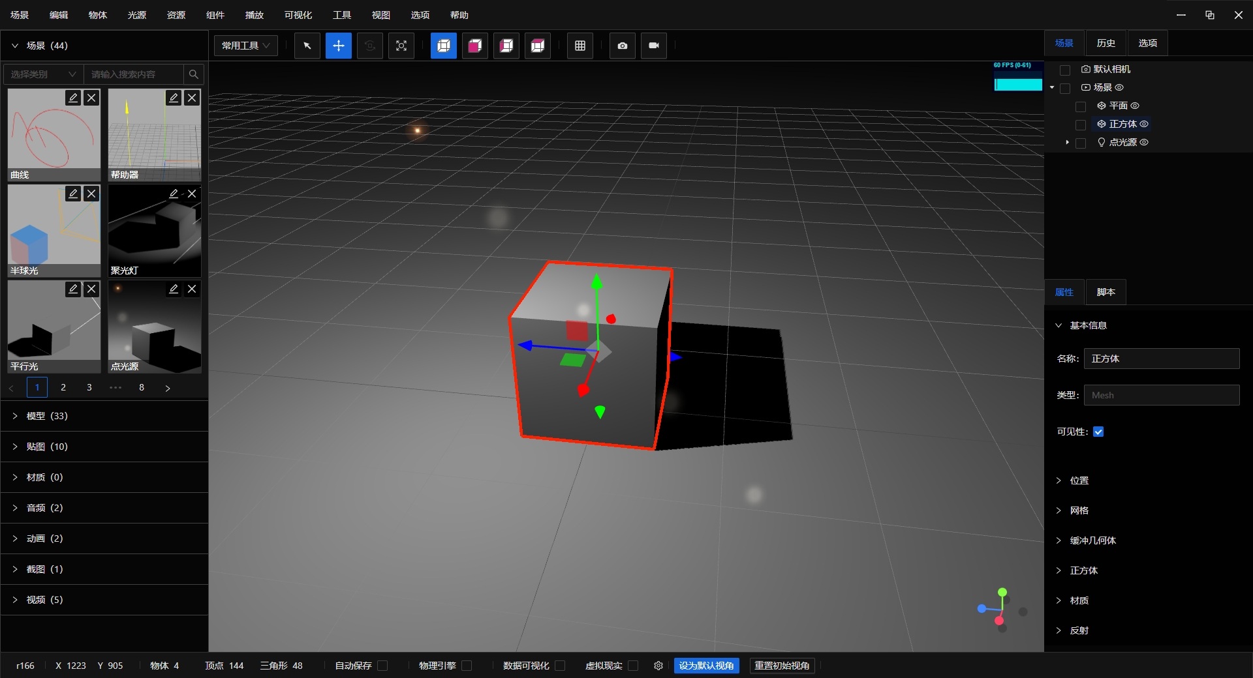Viewport: 1253px width, 678px height.
Task: Hide the 正方体 object via its eye icon
Action: click(x=1144, y=124)
